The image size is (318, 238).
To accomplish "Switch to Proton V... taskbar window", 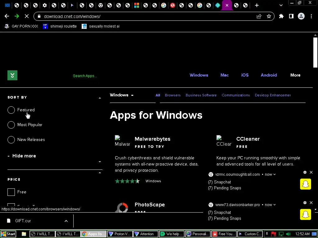I will (x=120, y=234).
